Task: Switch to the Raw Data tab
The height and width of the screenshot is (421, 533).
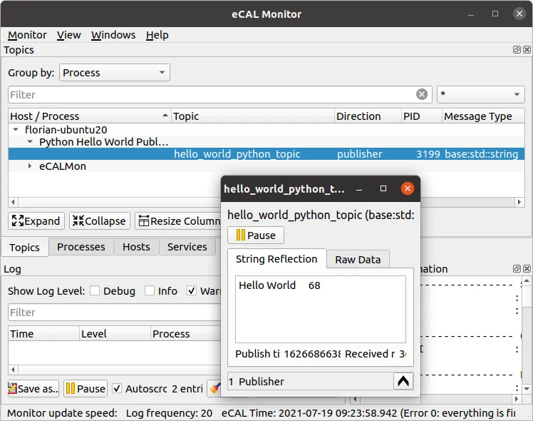Action: [358, 260]
